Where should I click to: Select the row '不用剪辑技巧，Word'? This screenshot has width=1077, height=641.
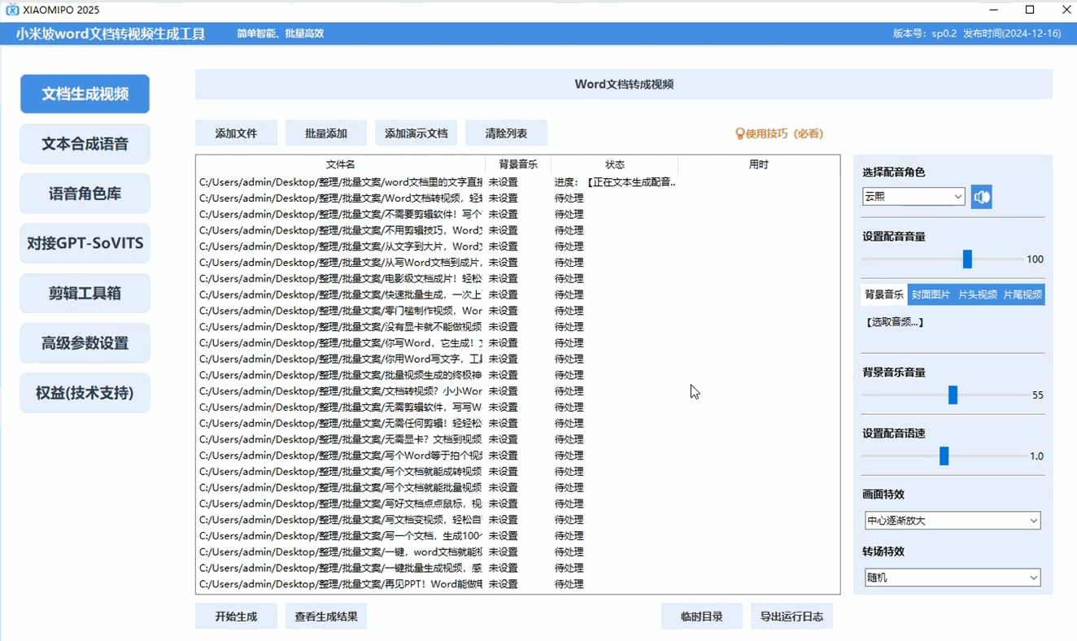tap(517, 230)
